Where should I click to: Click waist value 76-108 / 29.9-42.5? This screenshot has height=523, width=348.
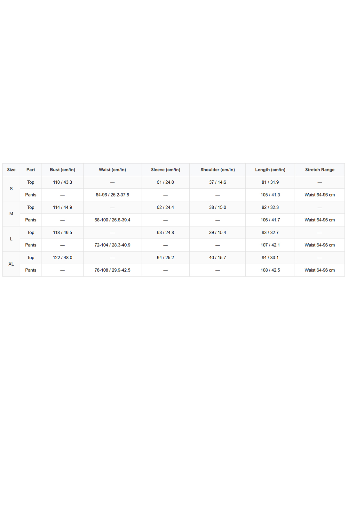point(112,270)
